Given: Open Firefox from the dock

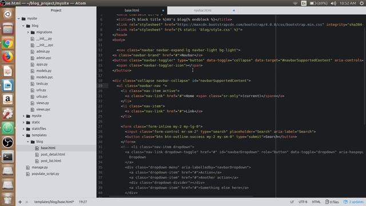Looking at the screenshot, I should click(x=7, y=57).
